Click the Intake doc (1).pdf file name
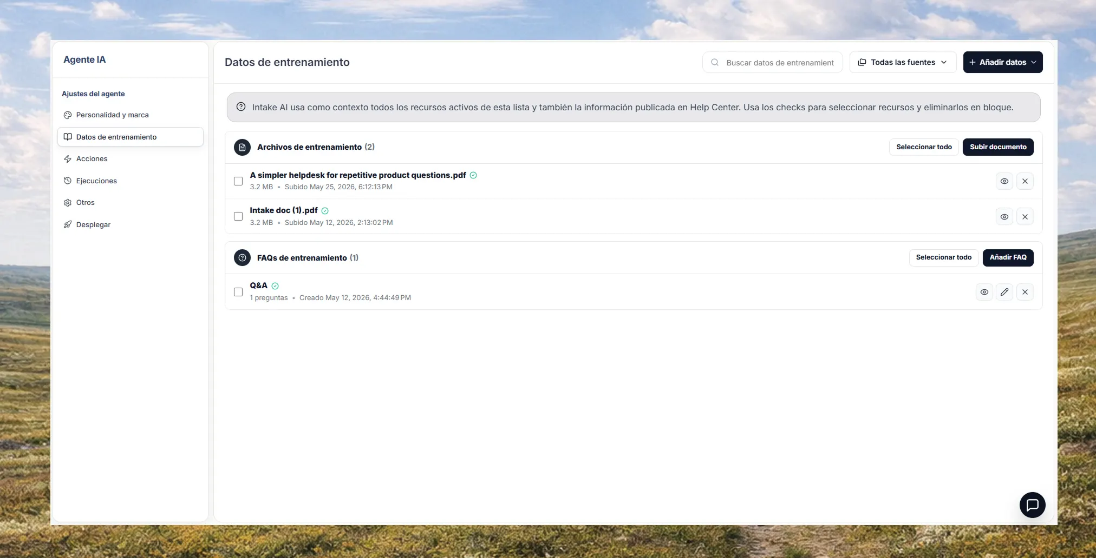 284,210
